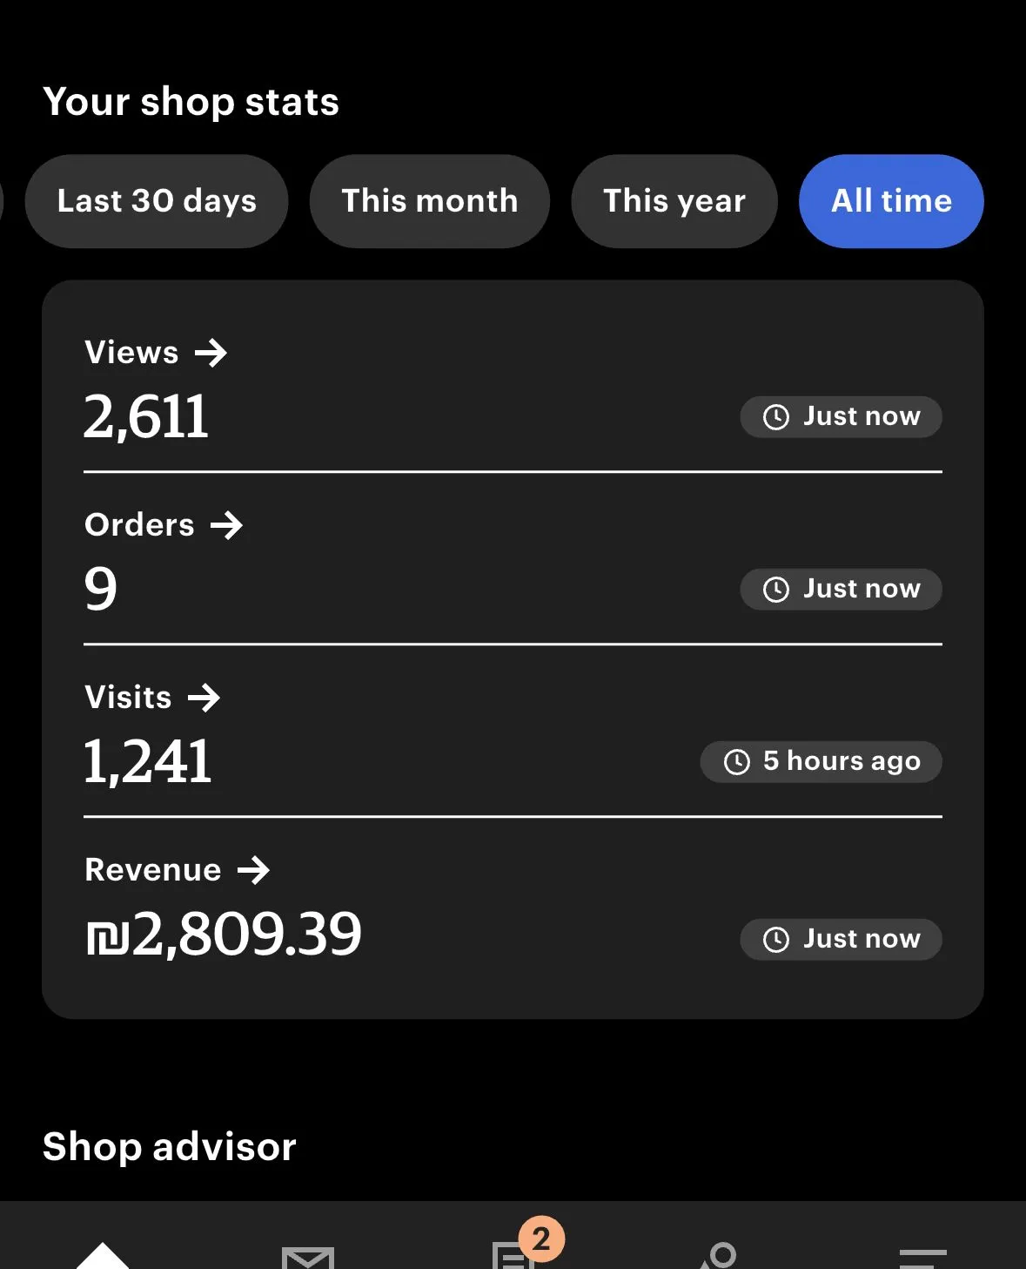Open the Messages envelope icon

click(x=308, y=1257)
